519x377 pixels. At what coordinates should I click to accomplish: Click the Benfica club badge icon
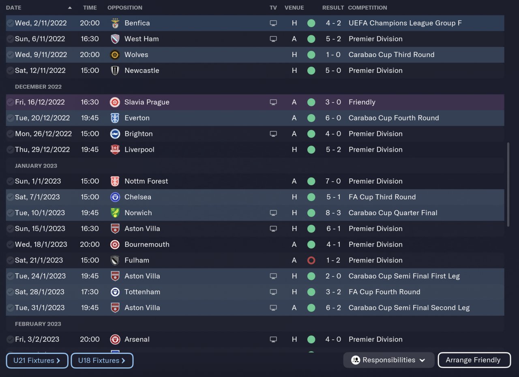pyautogui.click(x=115, y=23)
